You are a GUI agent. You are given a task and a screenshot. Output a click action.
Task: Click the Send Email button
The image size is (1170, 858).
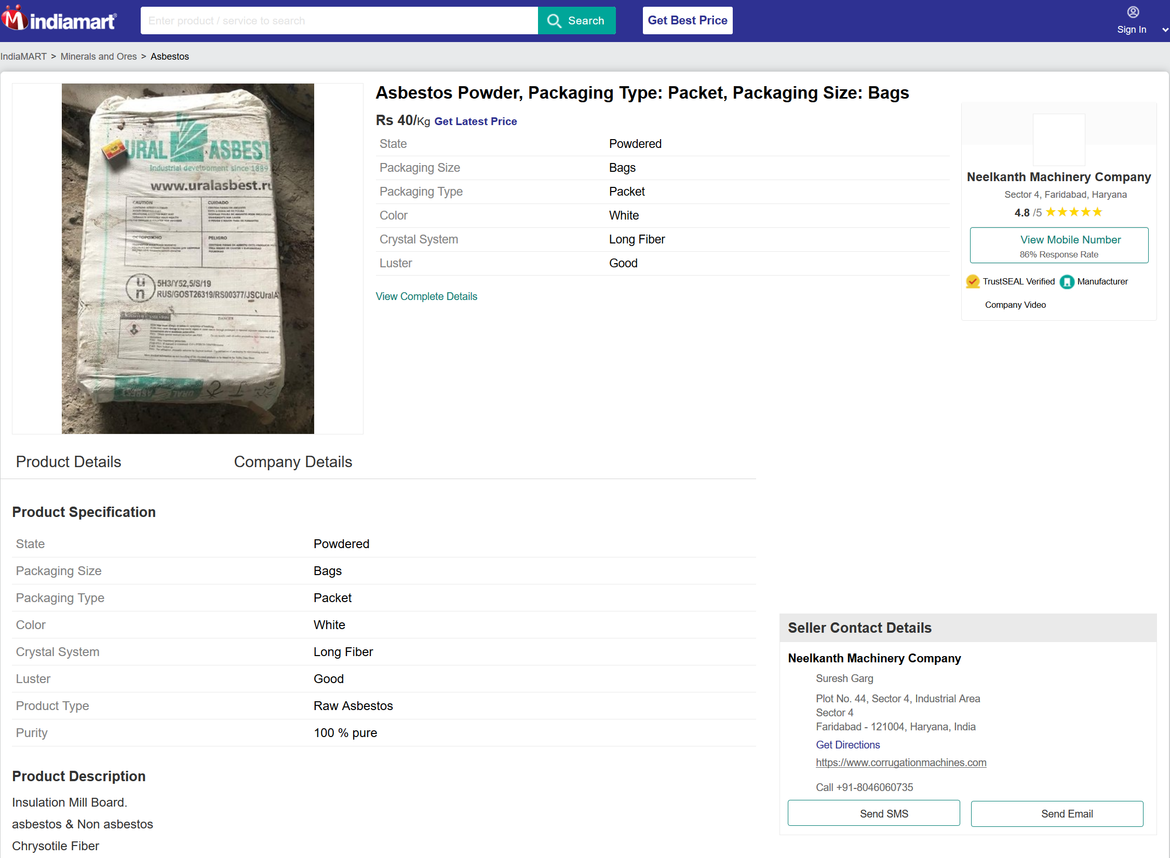(1057, 814)
